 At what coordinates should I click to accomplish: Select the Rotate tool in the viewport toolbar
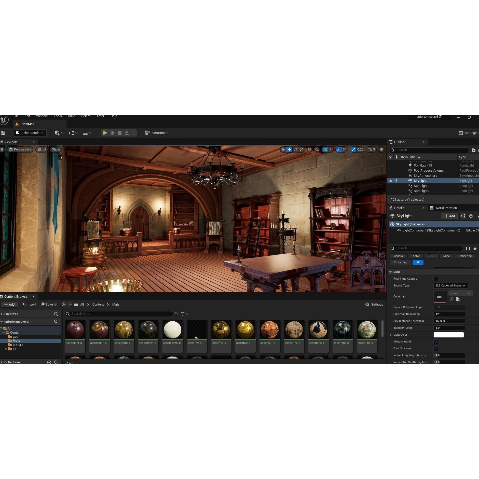tap(295, 149)
